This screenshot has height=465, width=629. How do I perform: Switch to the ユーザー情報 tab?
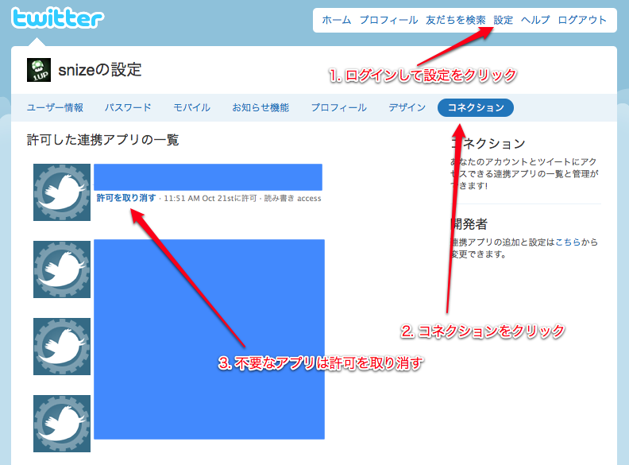click(55, 108)
